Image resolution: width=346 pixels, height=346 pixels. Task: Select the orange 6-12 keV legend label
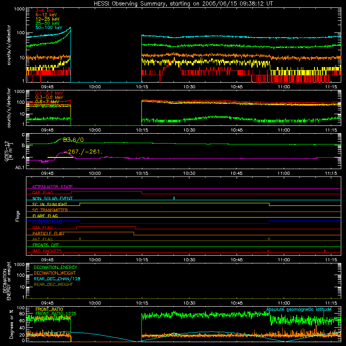click(x=46, y=15)
